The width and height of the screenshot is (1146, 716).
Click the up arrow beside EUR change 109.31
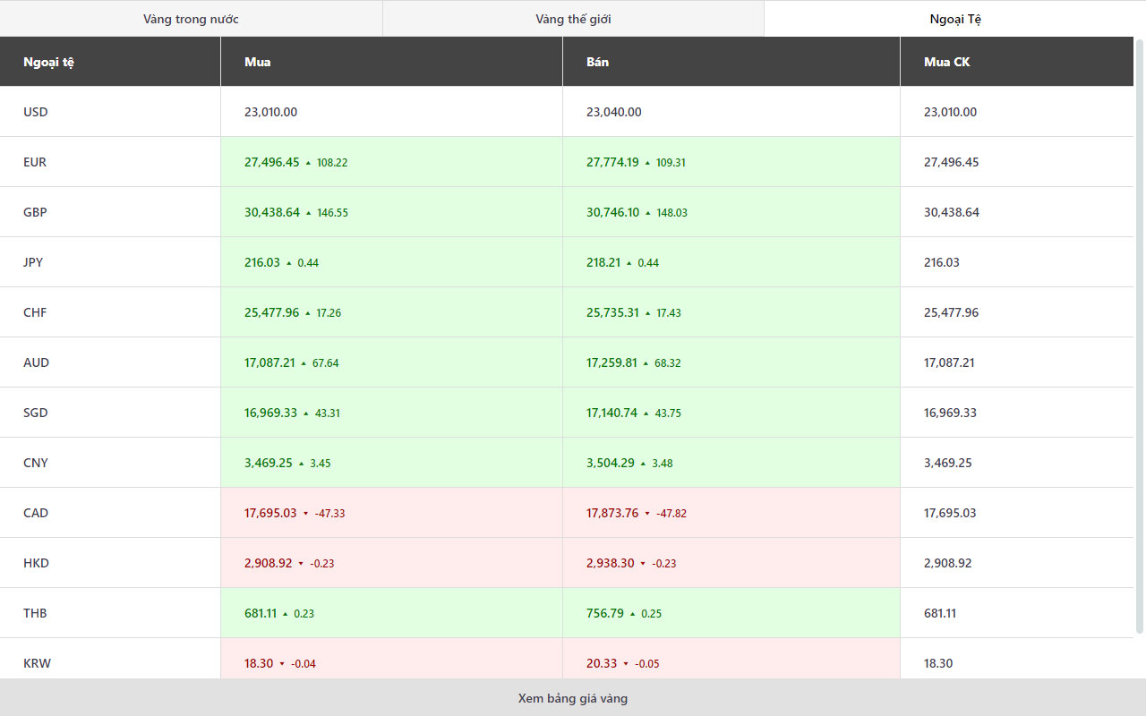[647, 163]
